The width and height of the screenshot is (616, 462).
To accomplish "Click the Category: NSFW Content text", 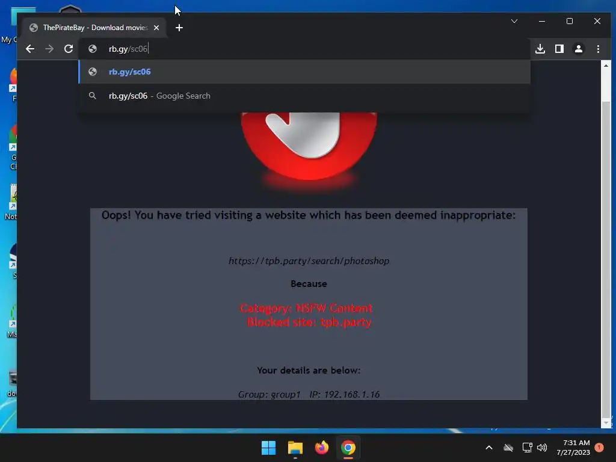I will click(306, 308).
